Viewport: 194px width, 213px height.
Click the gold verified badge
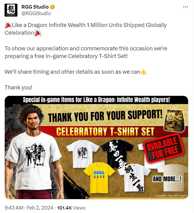pos(52,7)
